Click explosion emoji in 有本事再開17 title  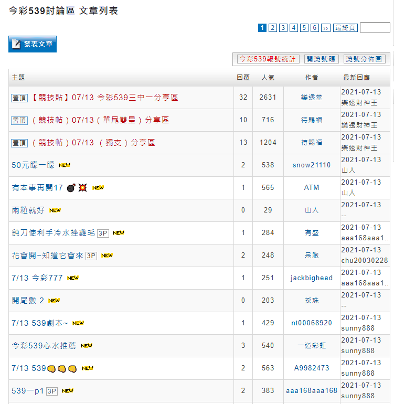click(x=82, y=188)
